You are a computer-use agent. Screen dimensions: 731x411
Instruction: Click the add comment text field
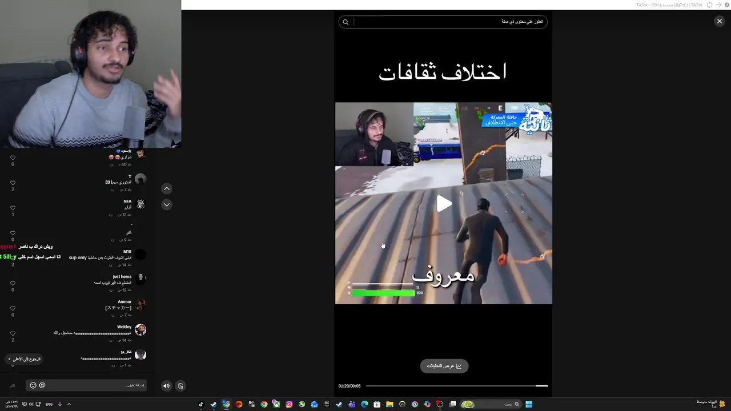click(x=87, y=385)
